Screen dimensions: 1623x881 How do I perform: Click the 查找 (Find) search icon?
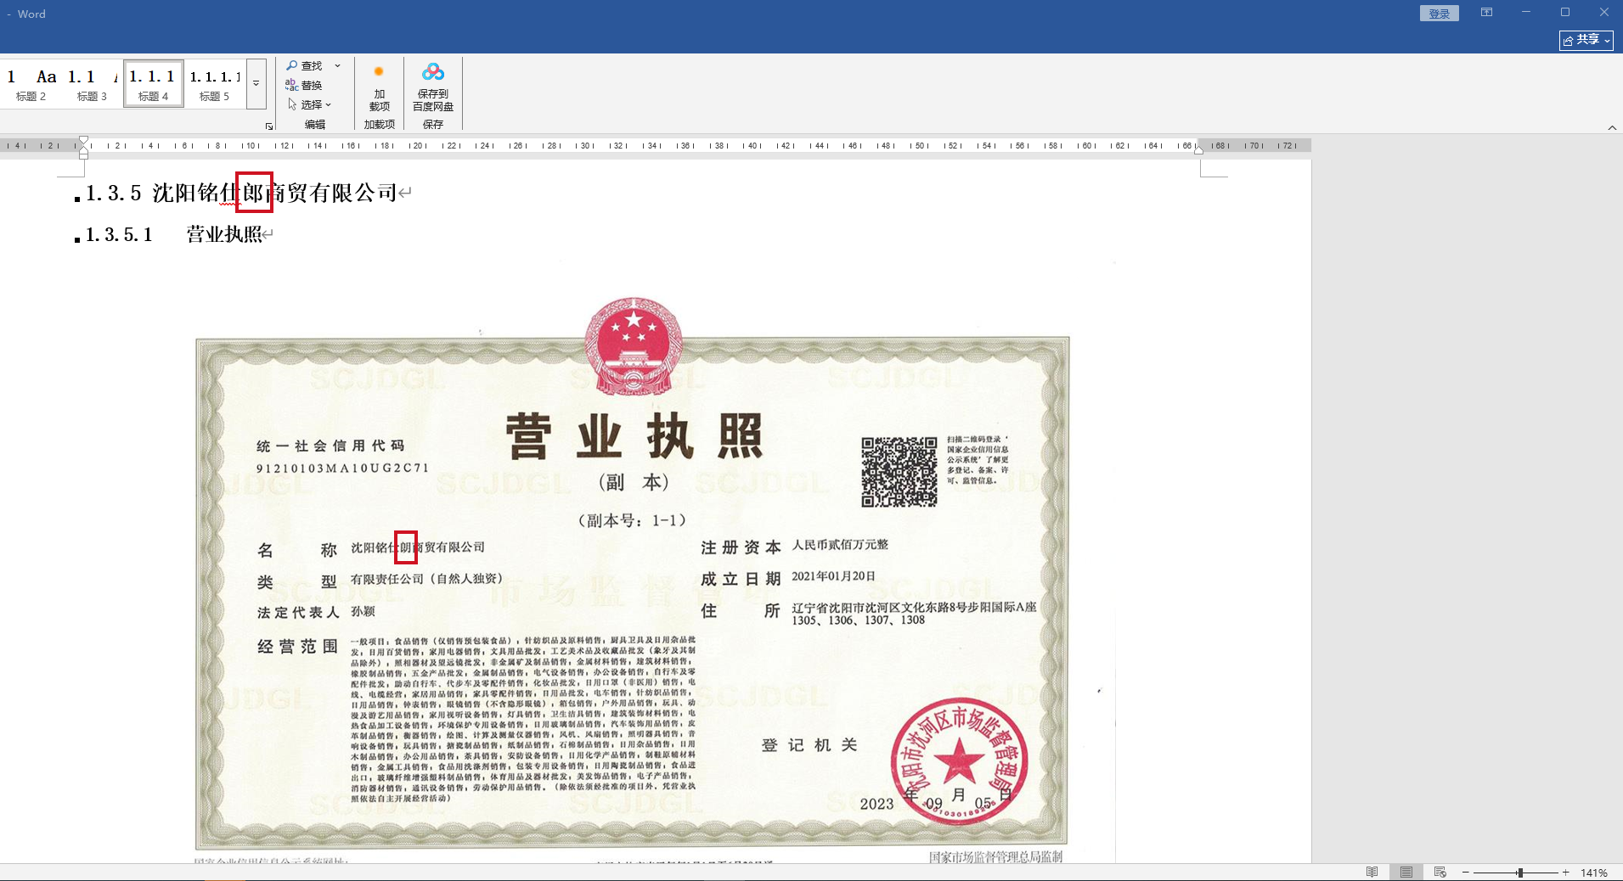click(x=293, y=65)
